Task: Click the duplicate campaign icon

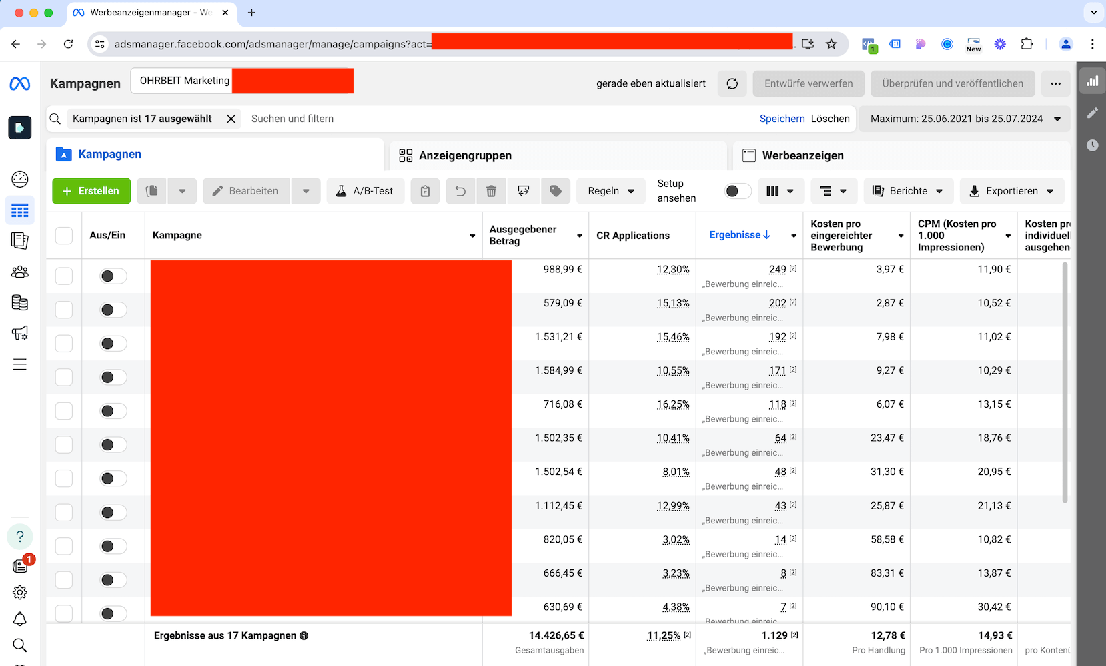Action: 152,191
